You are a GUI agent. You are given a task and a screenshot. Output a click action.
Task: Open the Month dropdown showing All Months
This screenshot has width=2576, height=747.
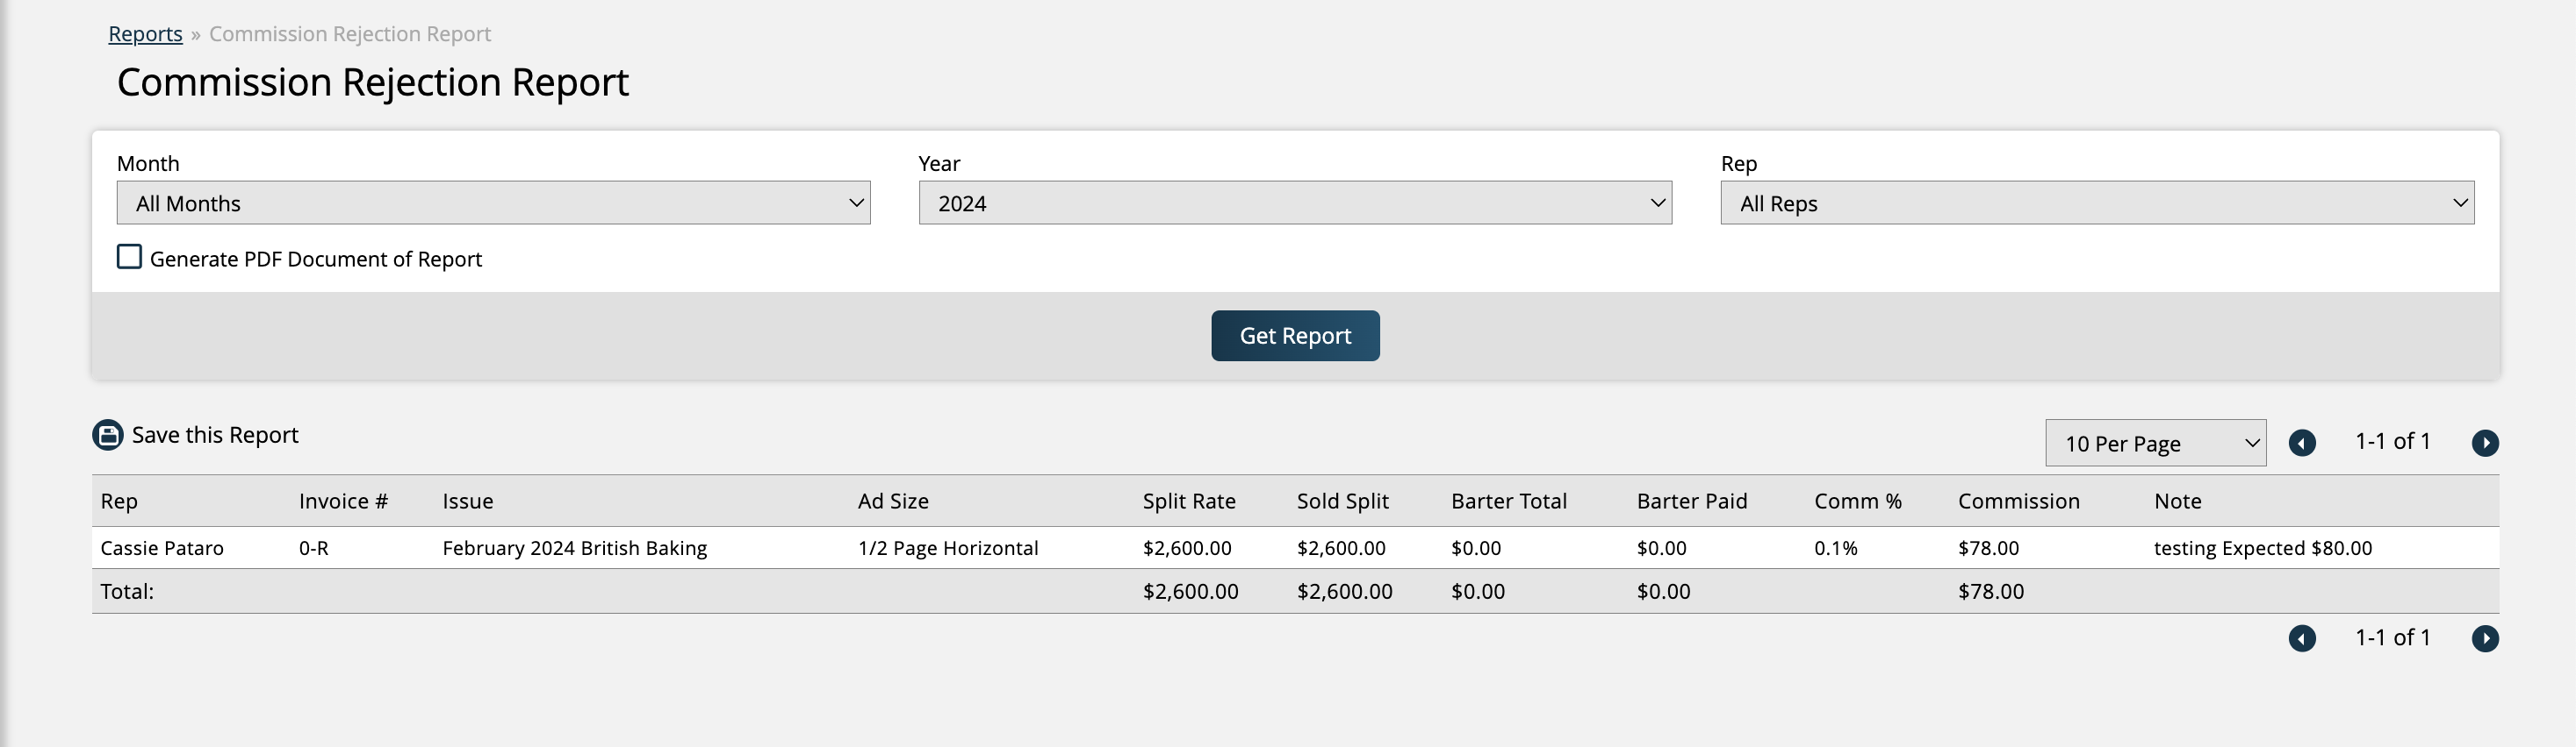[x=493, y=203]
